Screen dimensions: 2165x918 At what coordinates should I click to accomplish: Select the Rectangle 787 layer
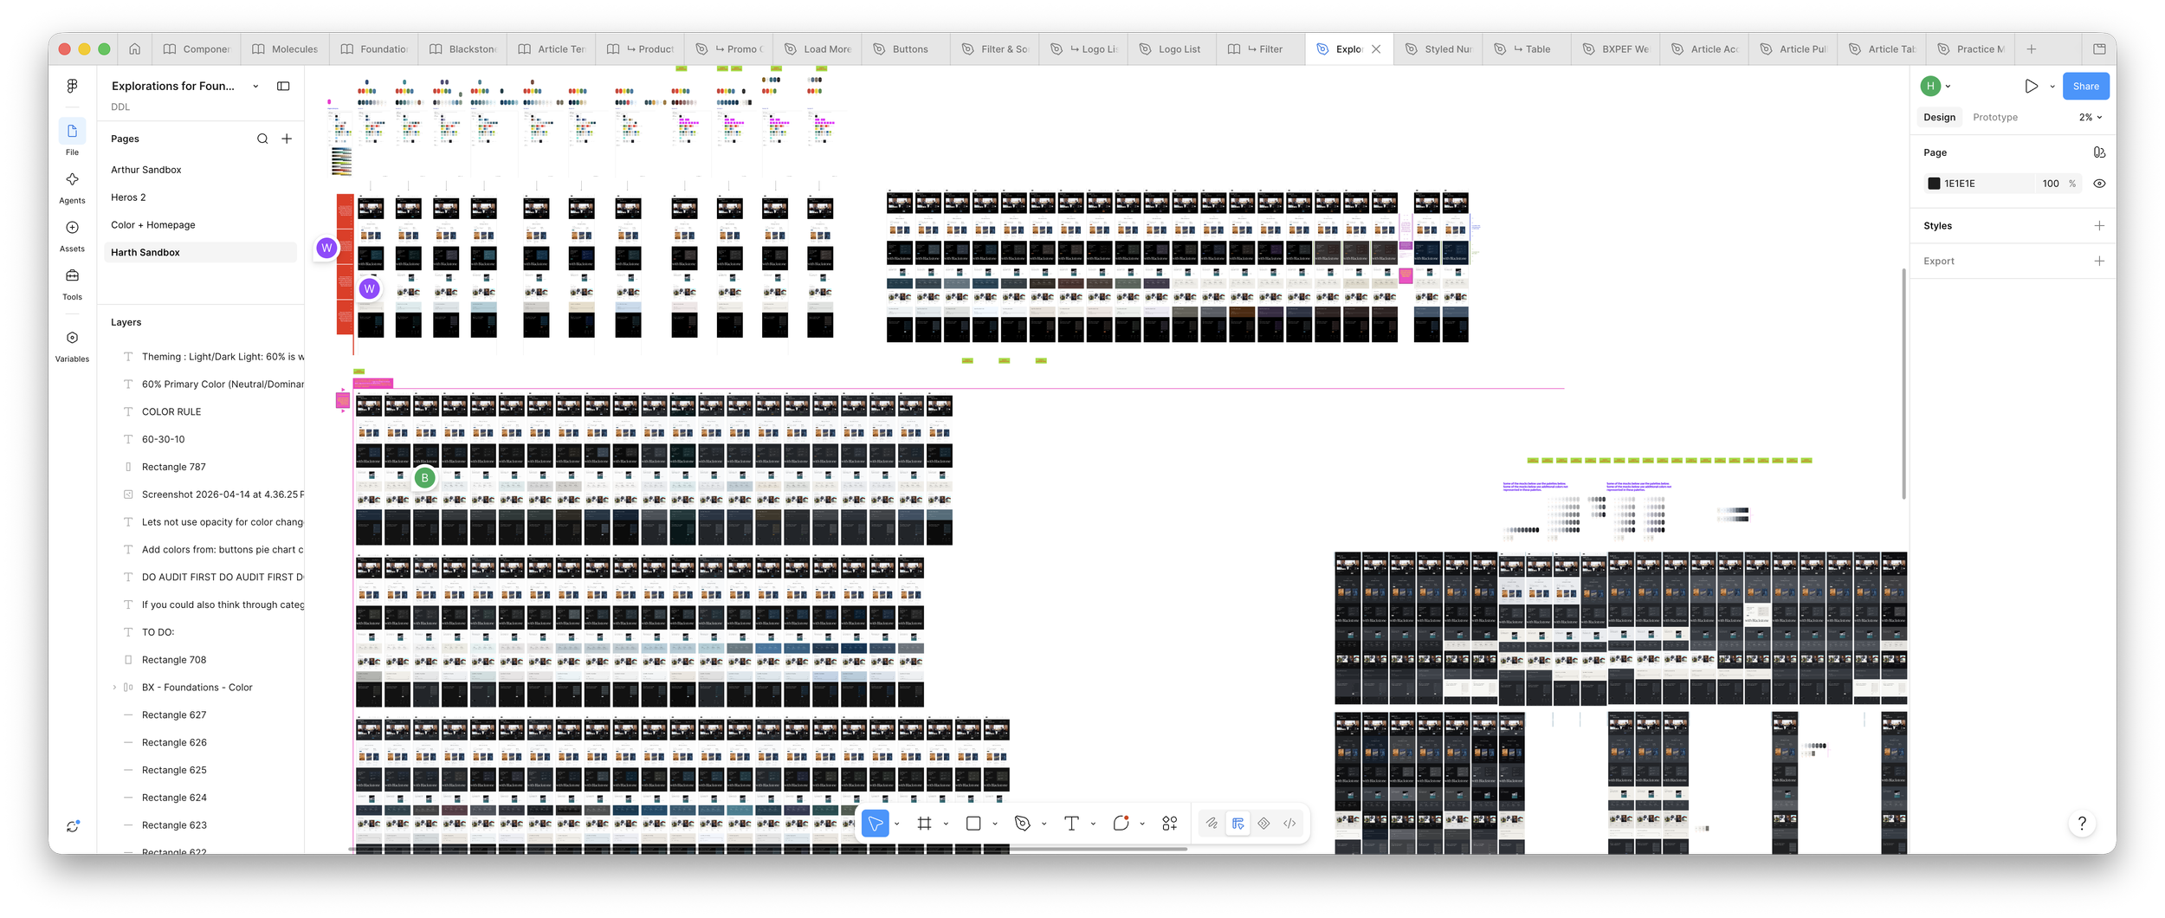click(200, 467)
